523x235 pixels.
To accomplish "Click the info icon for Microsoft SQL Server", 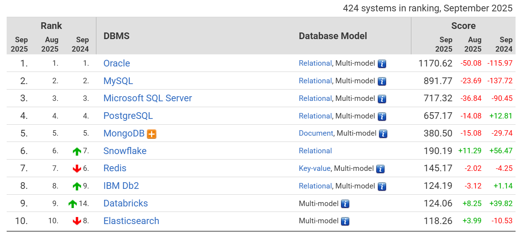I will [382, 99].
